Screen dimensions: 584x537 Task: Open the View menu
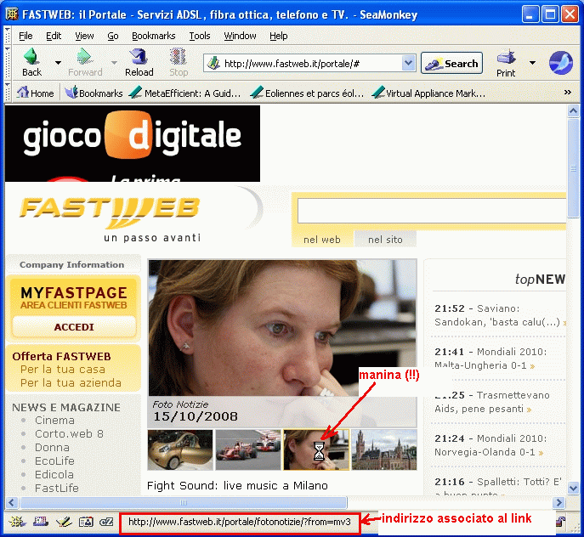84,36
